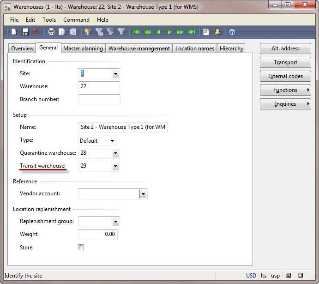The image size is (319, 284).
Task: Click the Save (floppy disk) icon
Action: point(25,32)
